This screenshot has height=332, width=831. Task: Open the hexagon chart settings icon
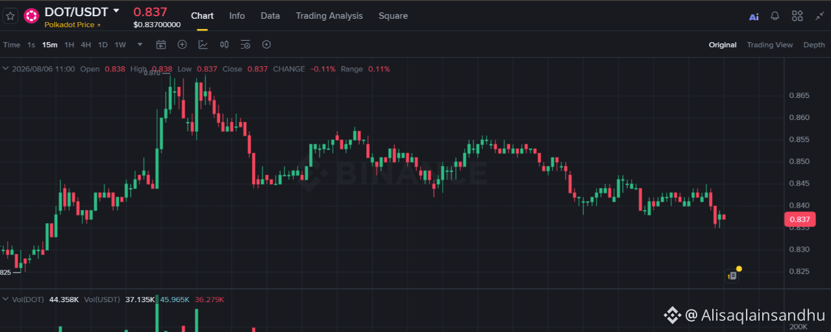coord(266,45)
